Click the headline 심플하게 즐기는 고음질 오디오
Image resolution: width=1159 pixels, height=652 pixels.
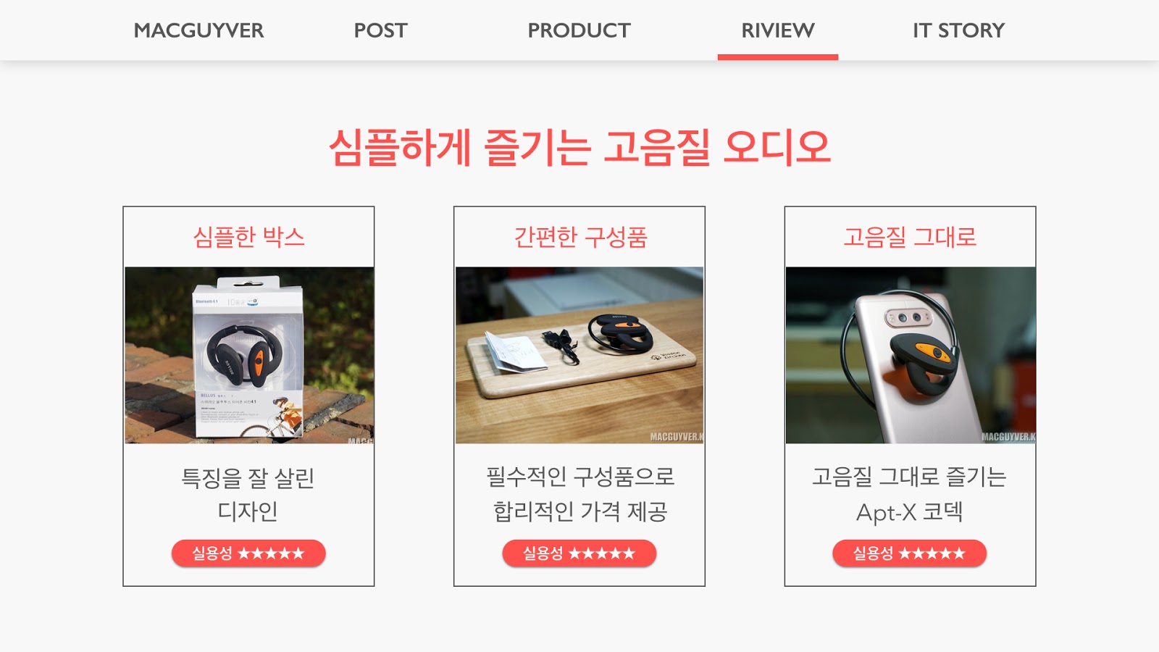(579, 148)
